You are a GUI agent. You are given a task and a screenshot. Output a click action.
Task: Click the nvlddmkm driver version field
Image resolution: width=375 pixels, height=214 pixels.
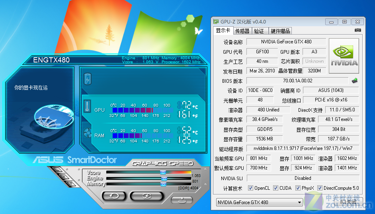pos(303,148)
